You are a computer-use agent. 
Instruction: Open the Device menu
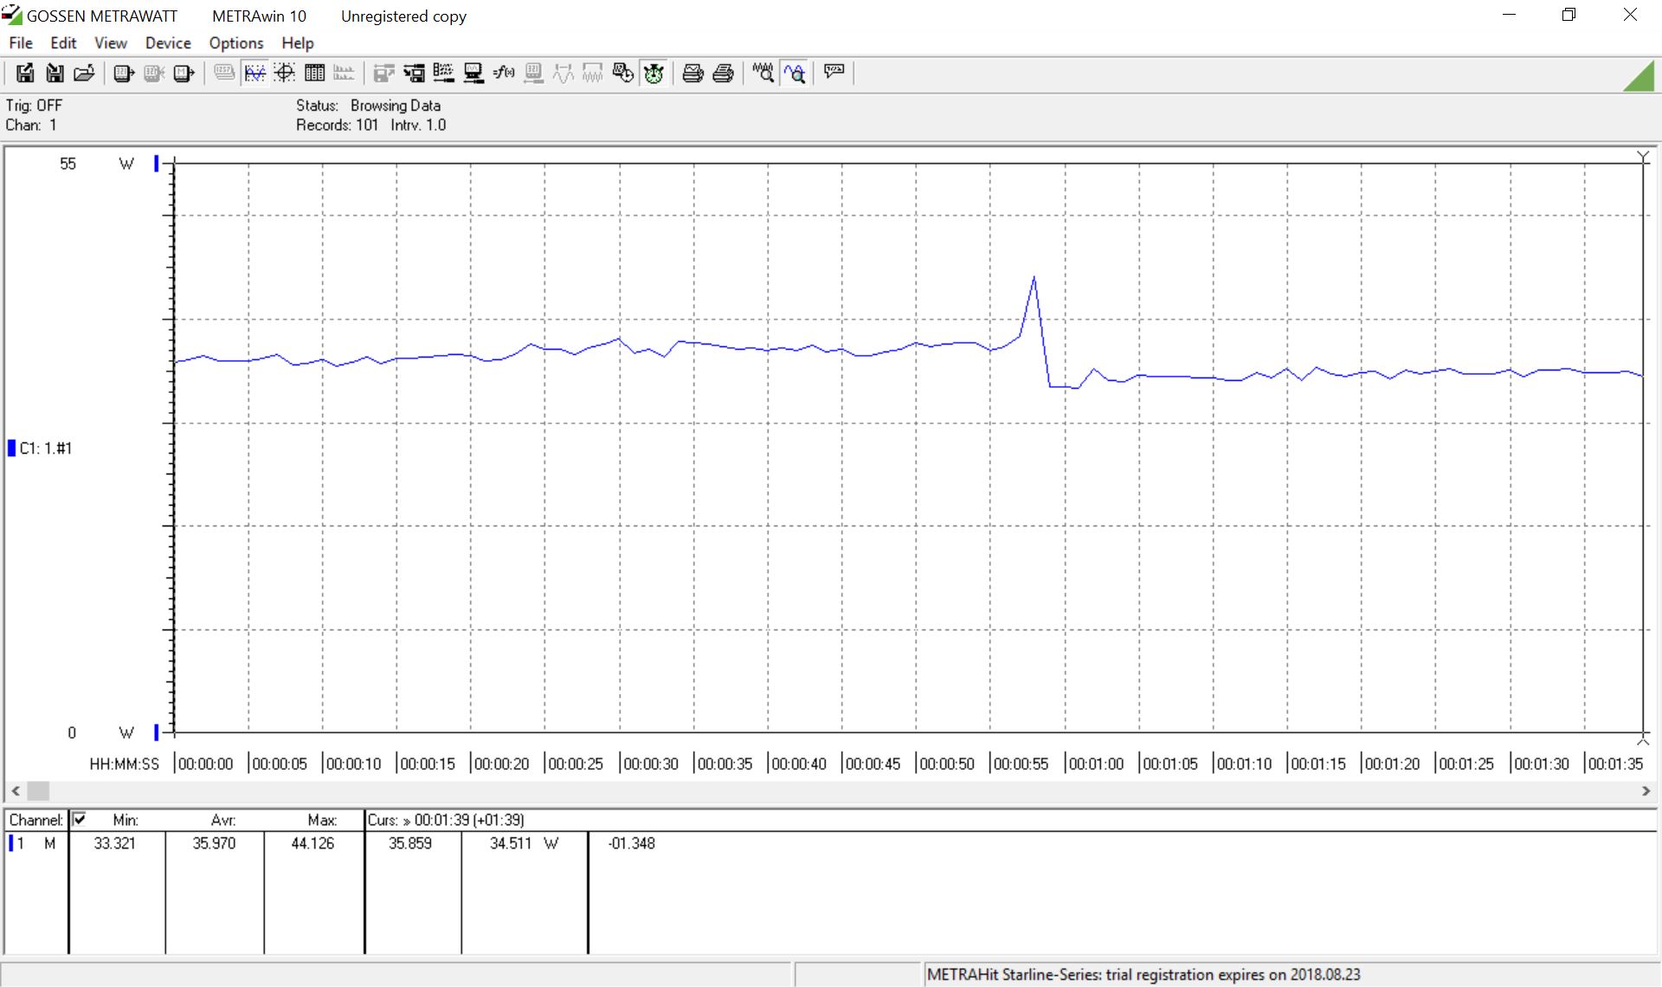(x=167, y=43)
